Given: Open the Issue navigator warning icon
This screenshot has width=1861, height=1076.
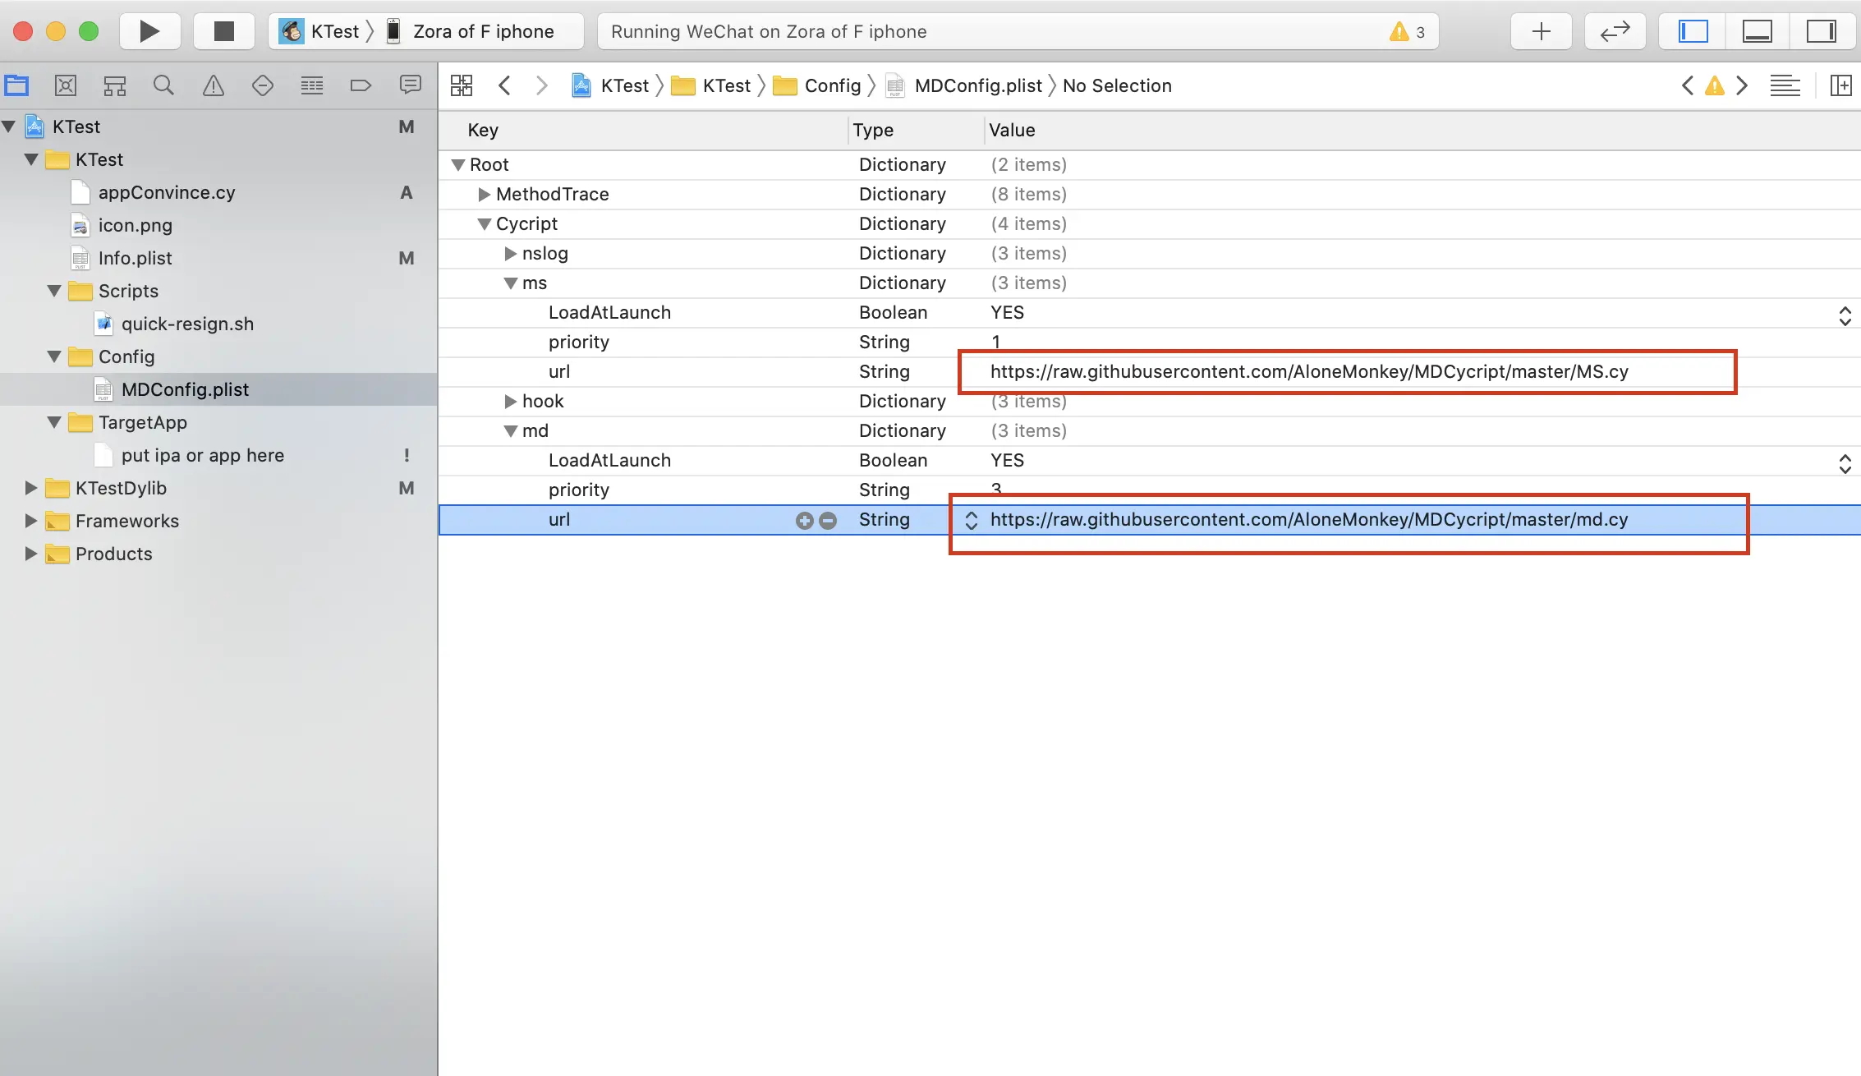Looking at the screenshot, I should pos(213,85).
